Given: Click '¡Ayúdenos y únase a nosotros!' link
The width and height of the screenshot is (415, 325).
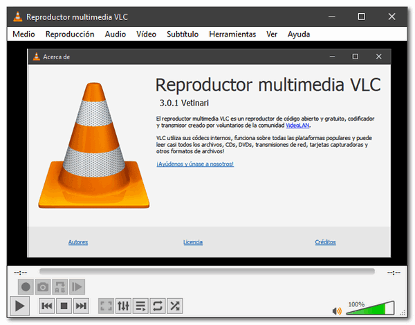Looking at the screenshot, I should click(195, 164).
